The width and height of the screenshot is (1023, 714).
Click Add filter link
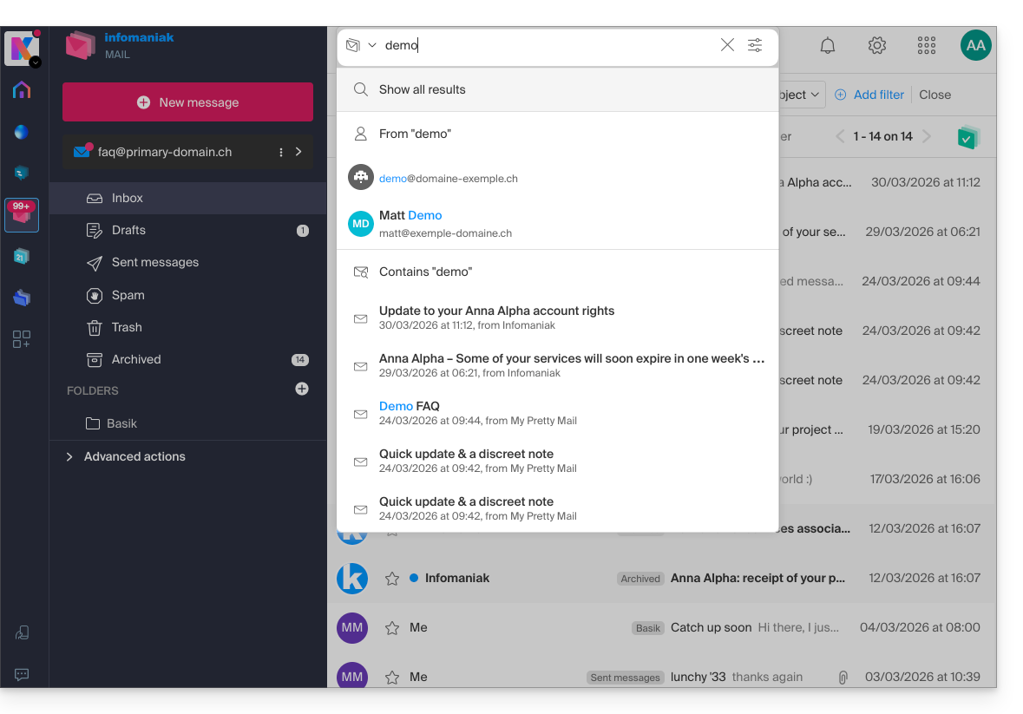(x=869, y=95)
